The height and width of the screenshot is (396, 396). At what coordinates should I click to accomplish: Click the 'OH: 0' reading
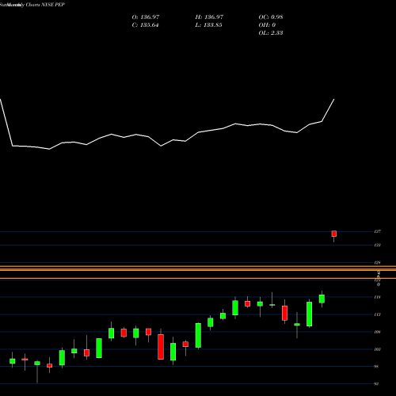pyautogui.click(x=267, y=25)
